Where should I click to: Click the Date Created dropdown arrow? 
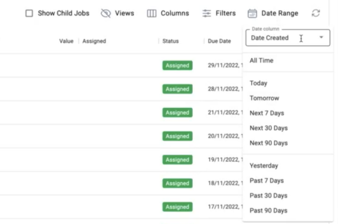click(x=321, y=38)
